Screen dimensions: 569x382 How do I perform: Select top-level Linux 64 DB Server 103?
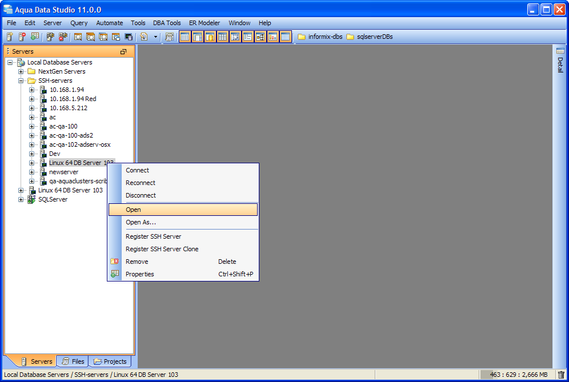(70, 191)
